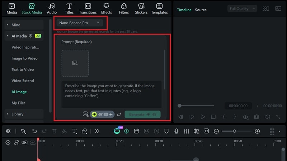Step back one frame
This screenshot has width=287, height=161.
tap(181, 117)
